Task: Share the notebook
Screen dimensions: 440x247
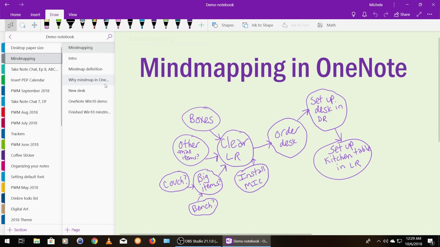Action: [x=402, y=14]
